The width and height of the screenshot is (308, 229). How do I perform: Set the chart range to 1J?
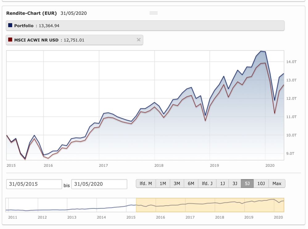[222, 183]
